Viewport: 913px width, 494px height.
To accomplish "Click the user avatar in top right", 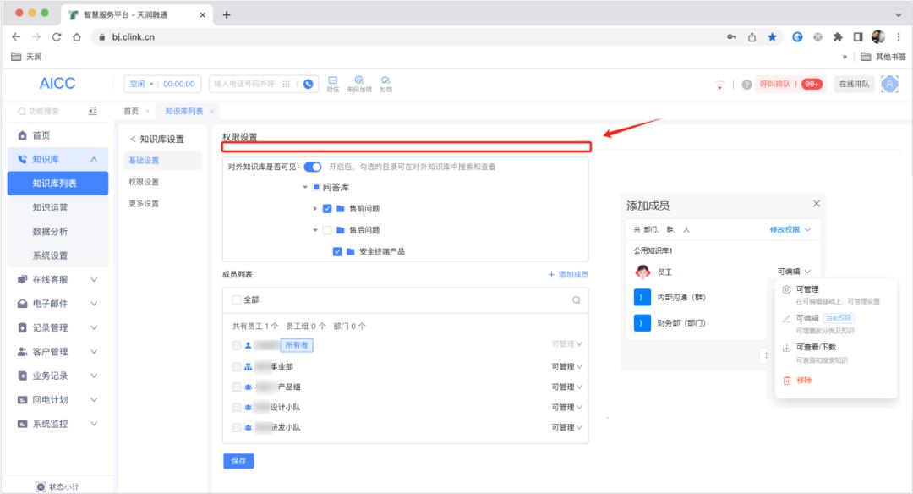I will click(x=889, y=84).
